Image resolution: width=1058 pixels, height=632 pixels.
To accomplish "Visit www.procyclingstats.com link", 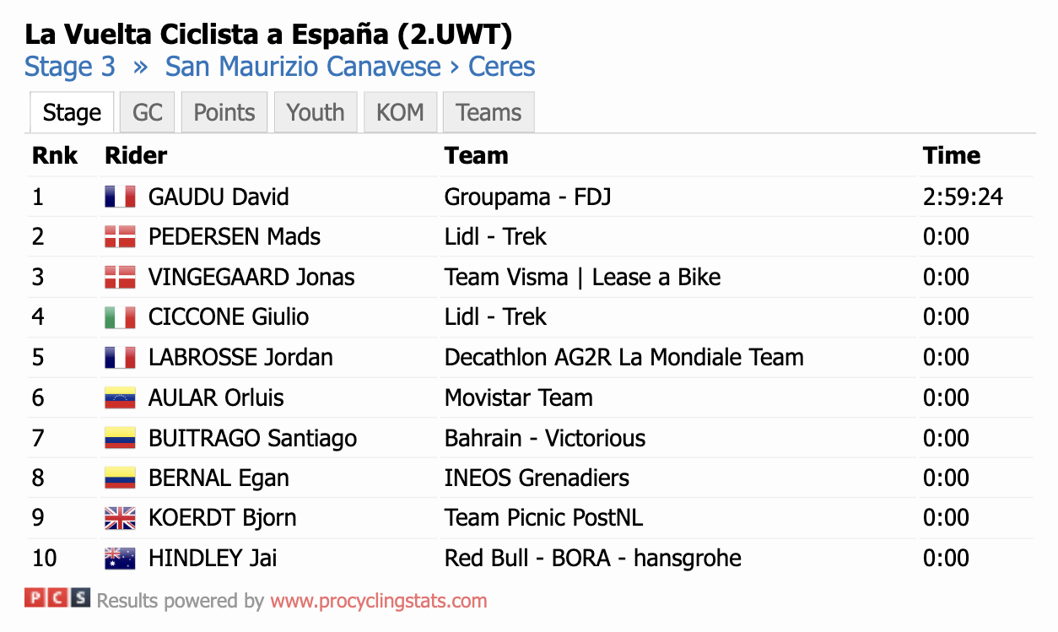I will click(379, 602).
